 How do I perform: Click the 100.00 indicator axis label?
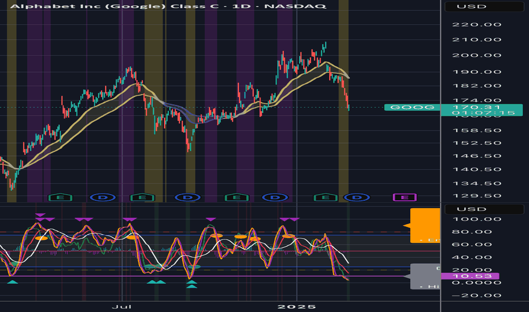[477, 219]
